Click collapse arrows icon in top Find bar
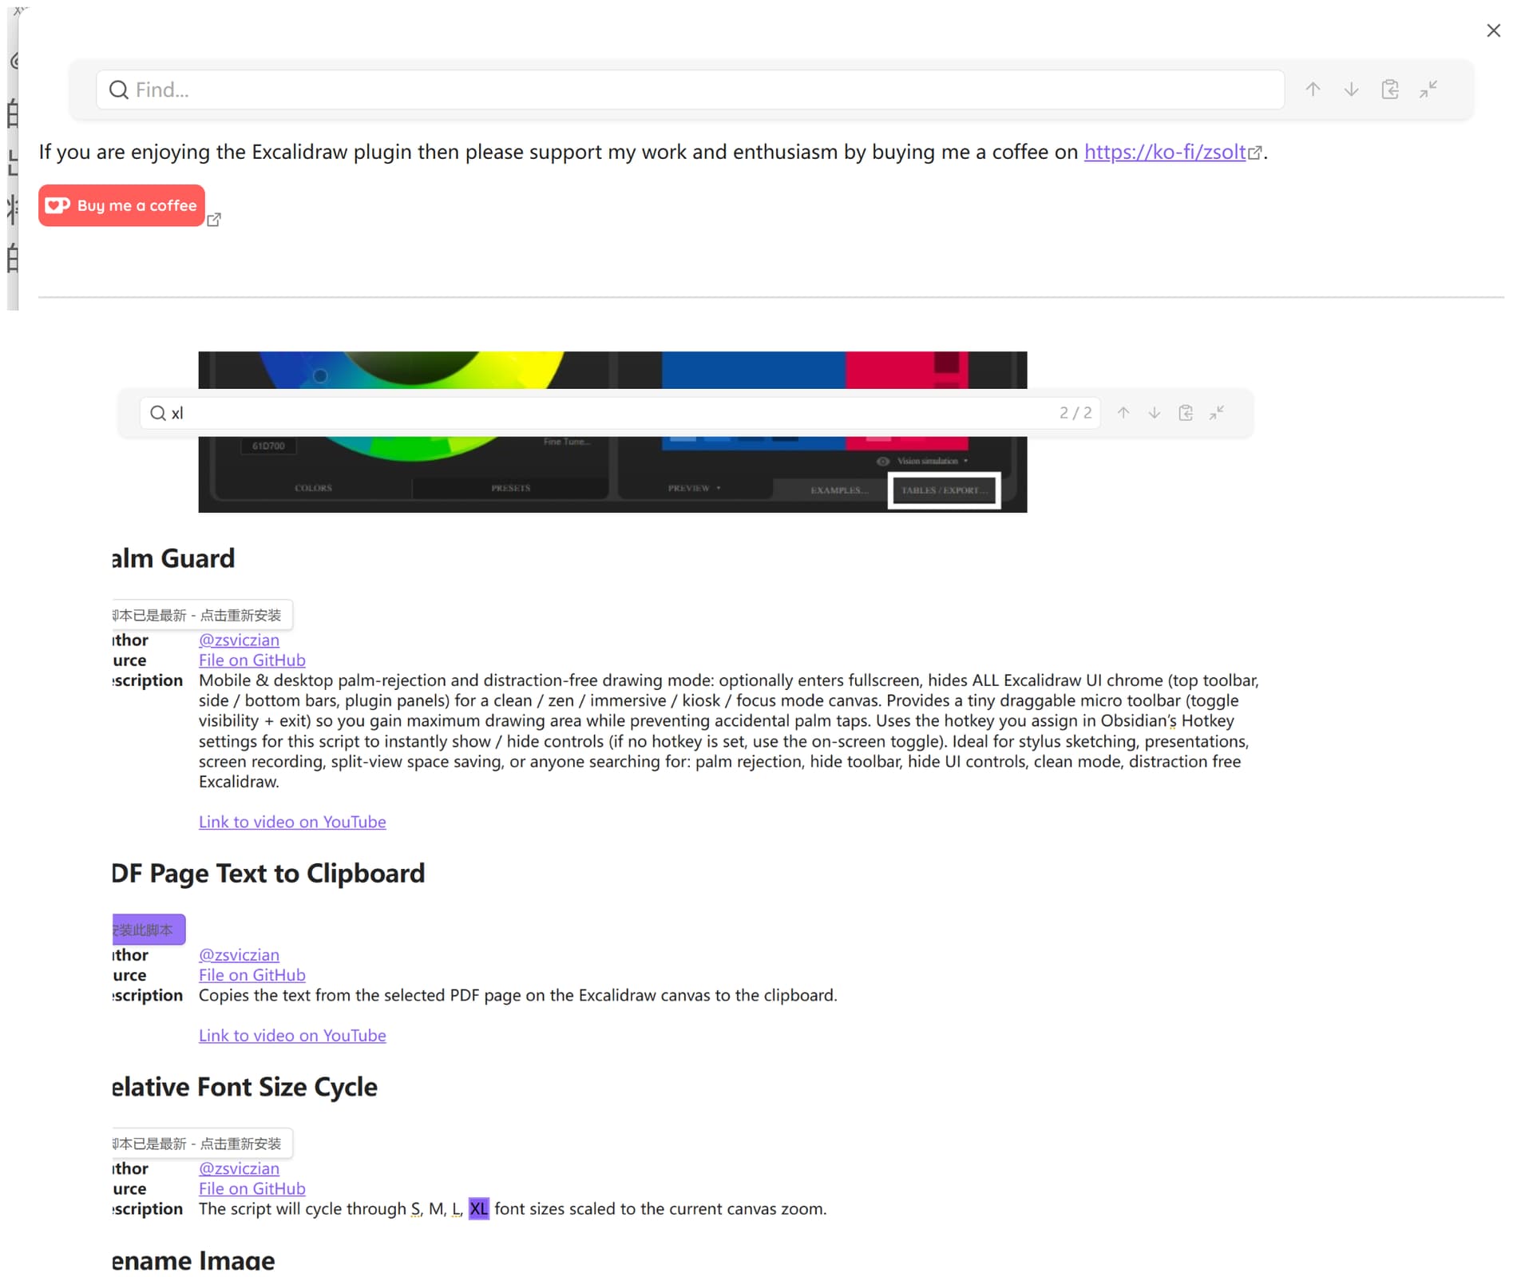The width and height of the screenshot is (1533, 1277). click(x=1428, y=89)
